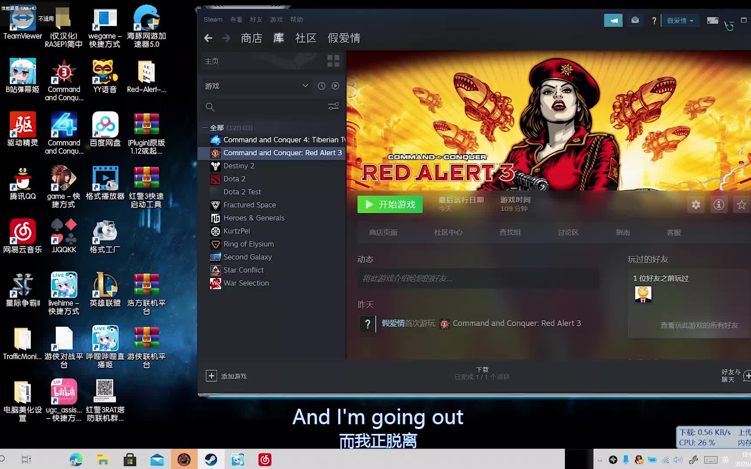Screen dimensions: 751x469
Task: Open the 格式播放器 desktop icon
Action: point(105,183)
